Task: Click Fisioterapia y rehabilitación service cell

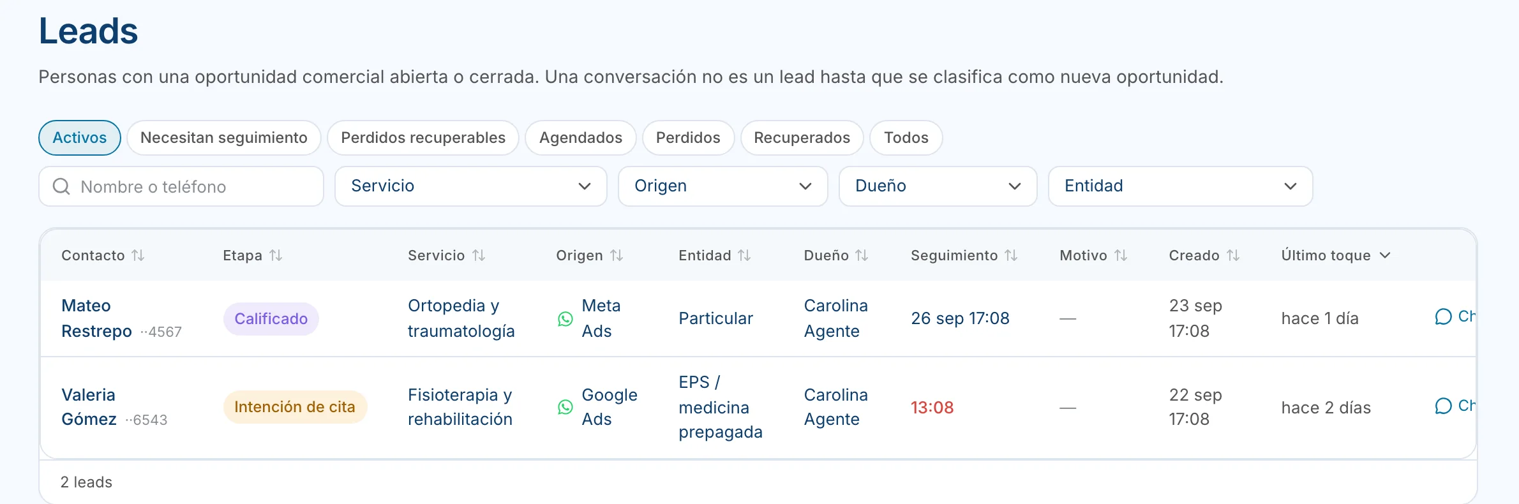Action: (460, 407)
